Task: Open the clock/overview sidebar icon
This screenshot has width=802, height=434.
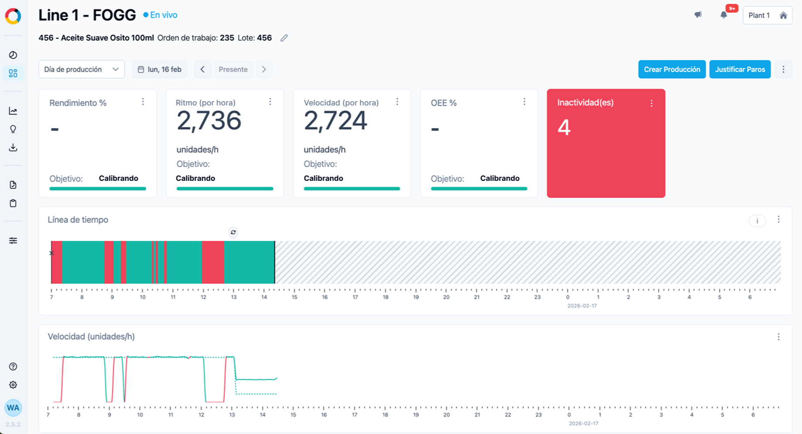Action: pos(13,55)
